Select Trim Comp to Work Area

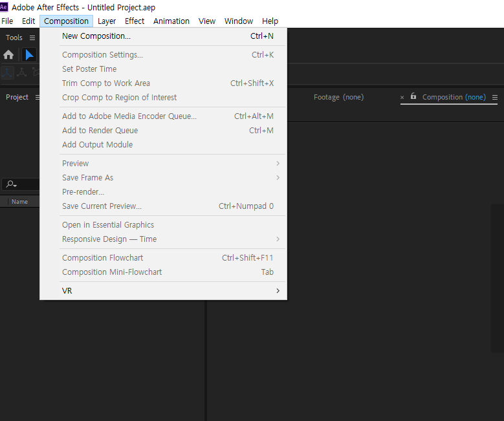163,83
